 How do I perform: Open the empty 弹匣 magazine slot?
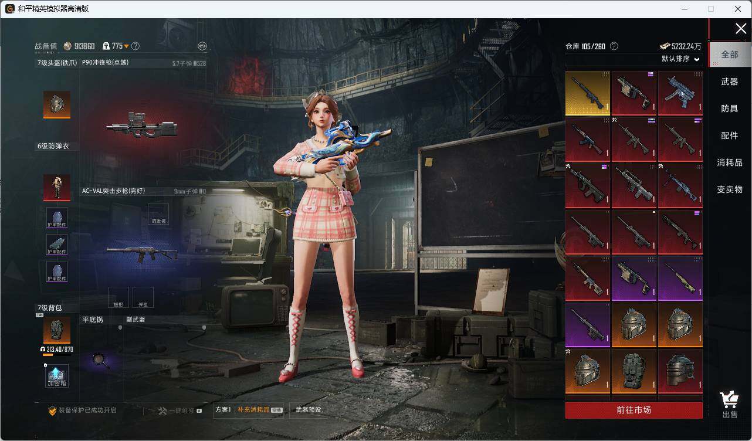pyautogui.click(x=143, y=297)
